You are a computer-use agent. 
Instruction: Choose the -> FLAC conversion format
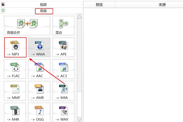point(15,69)
